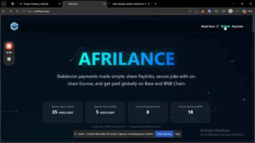The image size is (255, 143).
Task: Open the MetaMask fox extension
Action: [203, 11]
